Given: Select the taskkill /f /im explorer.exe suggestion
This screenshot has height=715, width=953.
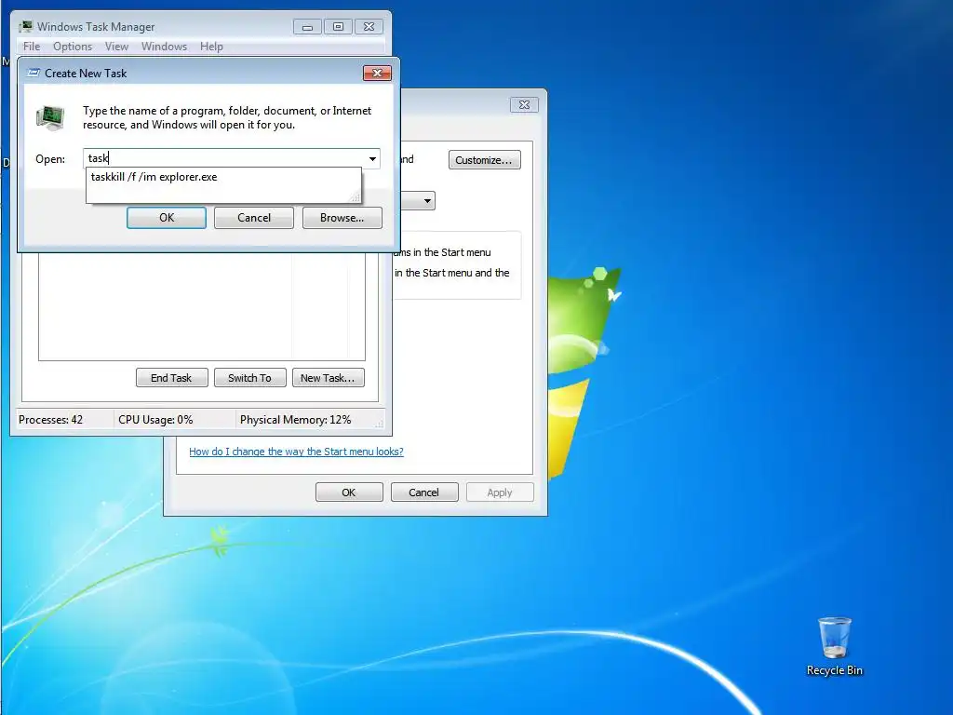Looking at the screenshot, I should tap(223, 177).
